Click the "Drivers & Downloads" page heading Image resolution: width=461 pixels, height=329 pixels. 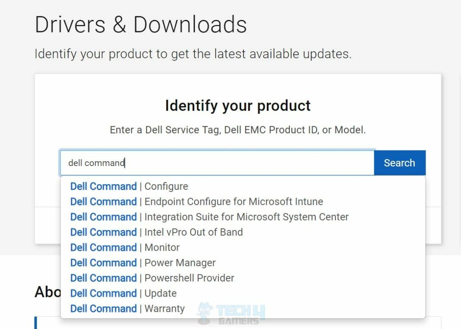pyautogui.click(x=141, y=24)
